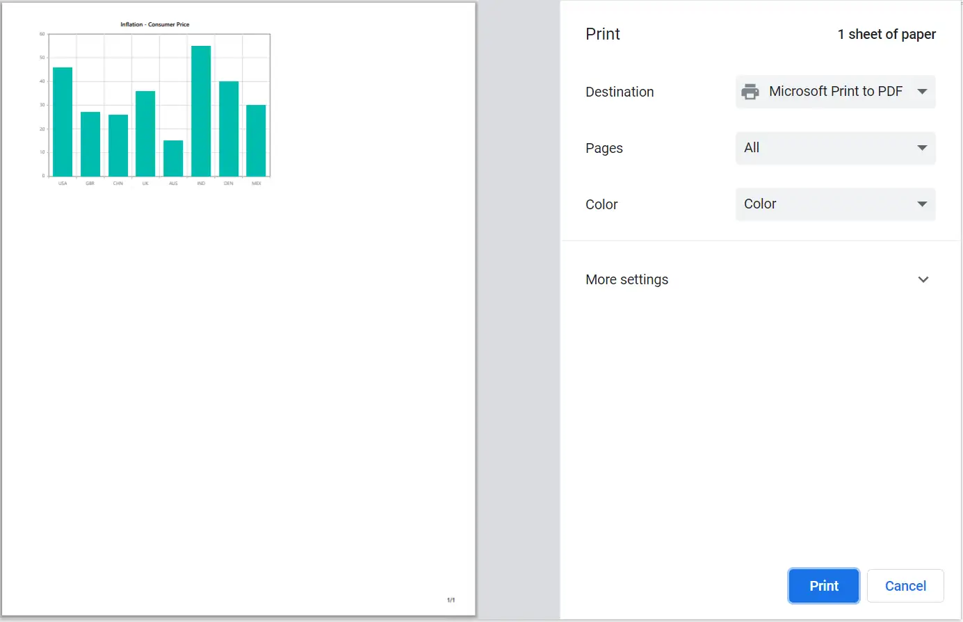This screenshot has width=963, height=622.
Task: Click the blue Print button
Action: pyautogui.click(x=824, y=586)
